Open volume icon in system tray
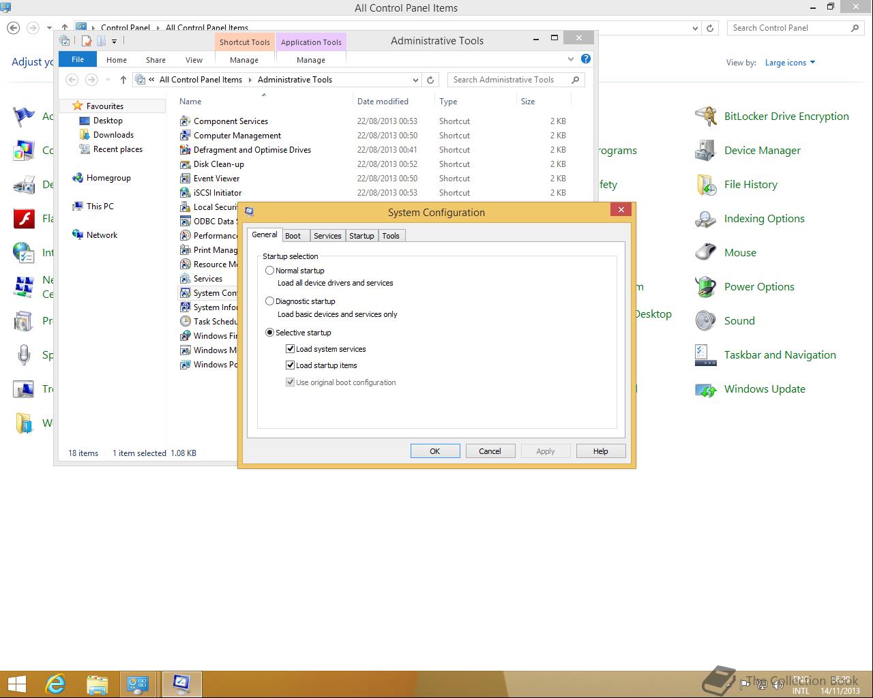 coord(778,684)
